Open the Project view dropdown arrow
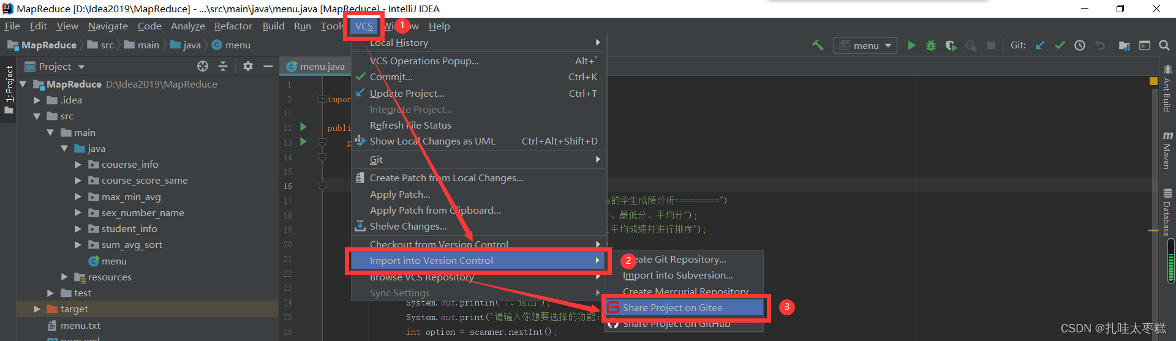This screenshot has width=1176, height=341. [81, 67]
